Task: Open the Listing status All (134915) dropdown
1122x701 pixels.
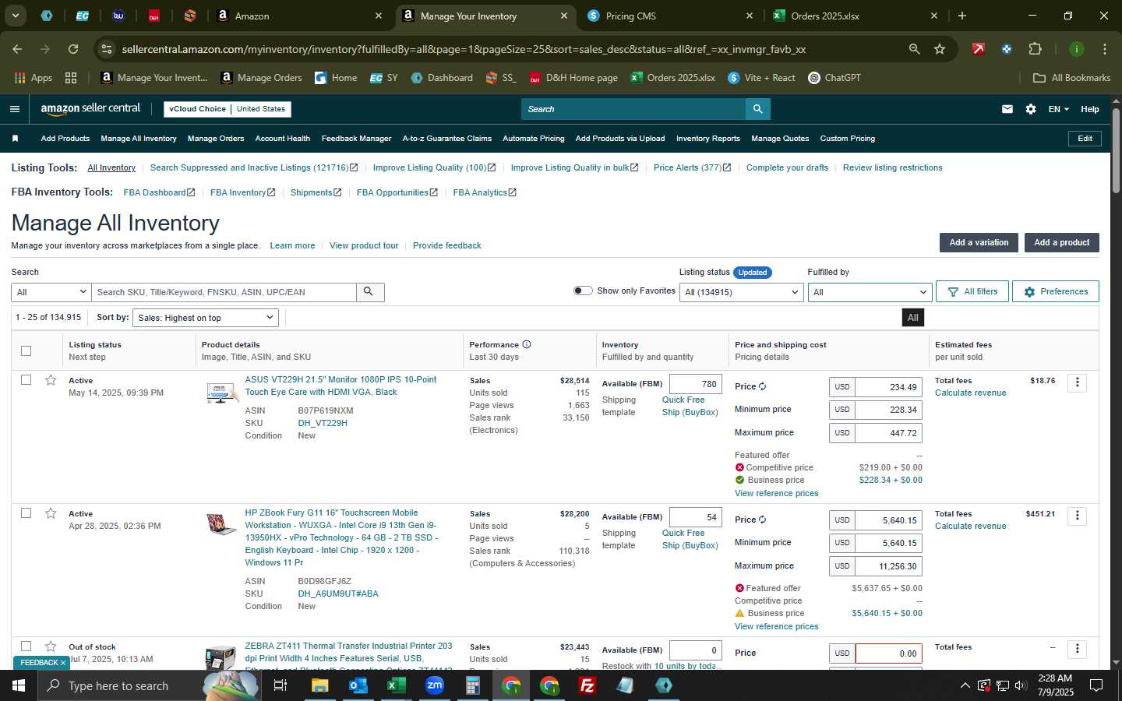Action: click(x=742, y=292)
